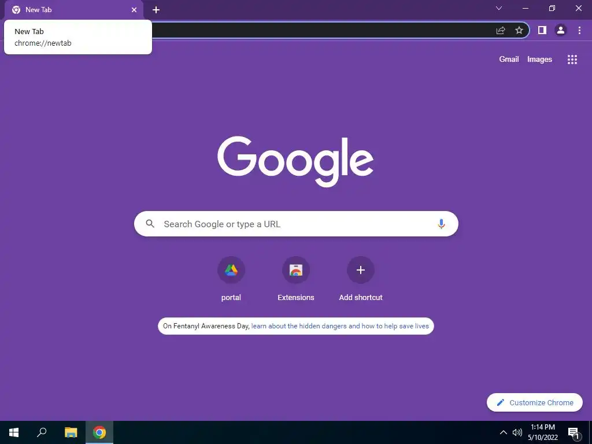592x444 pixels.
Task: Bookmark this tab with the star icon
Action: [519, 30]
